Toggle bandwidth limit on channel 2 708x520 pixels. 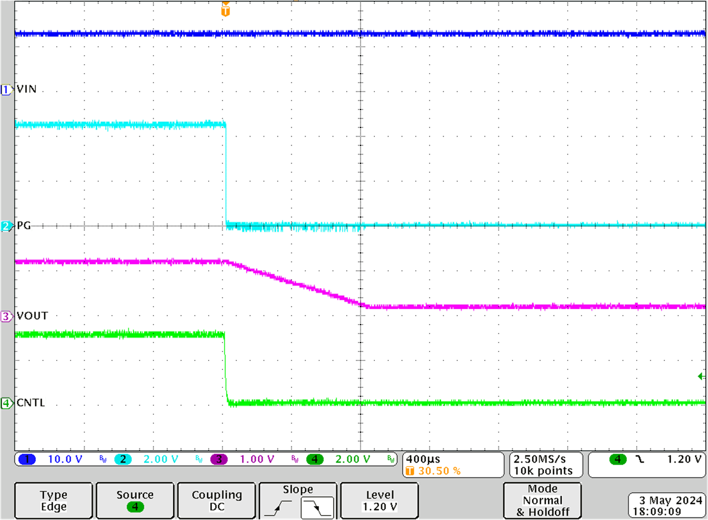(198, 459)
